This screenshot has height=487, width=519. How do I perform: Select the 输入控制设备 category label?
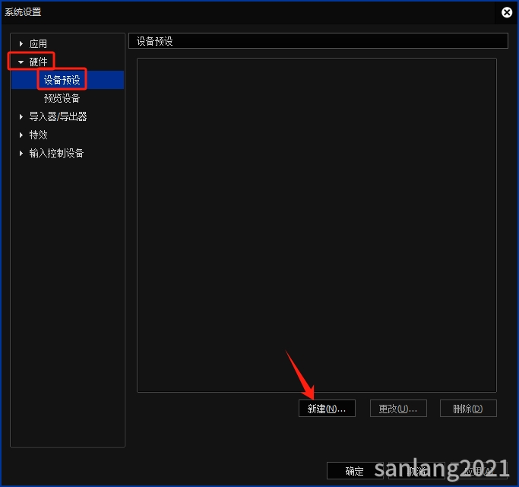pos(56,153)
